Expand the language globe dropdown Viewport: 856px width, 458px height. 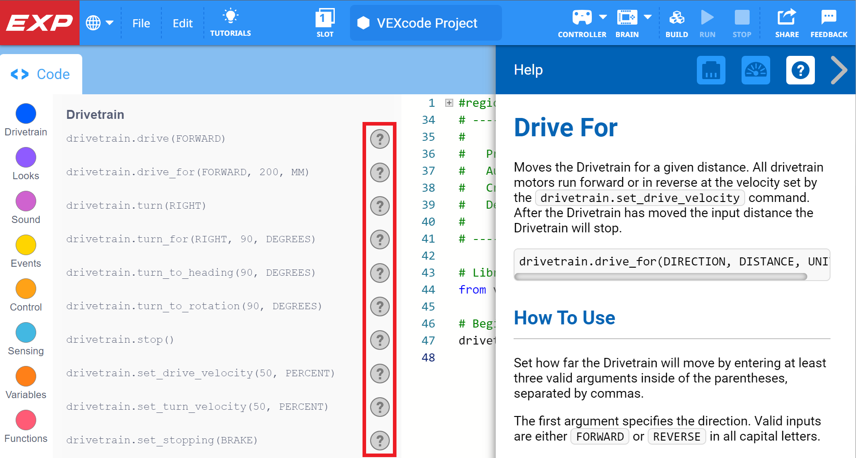pos(100,23)
